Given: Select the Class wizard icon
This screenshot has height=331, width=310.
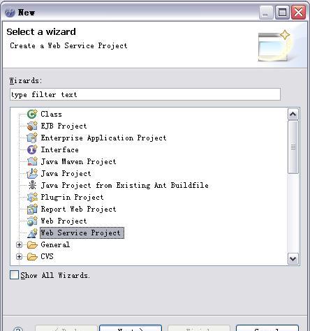Looking at the screenshot, I should point(32,114).
